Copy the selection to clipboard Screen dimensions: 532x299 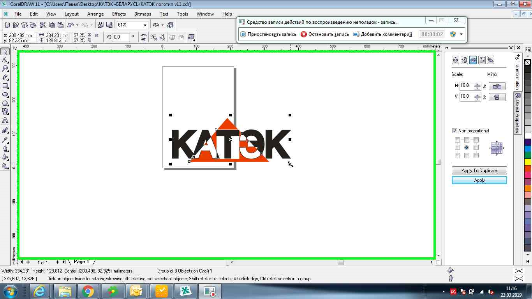coord(52,25)
